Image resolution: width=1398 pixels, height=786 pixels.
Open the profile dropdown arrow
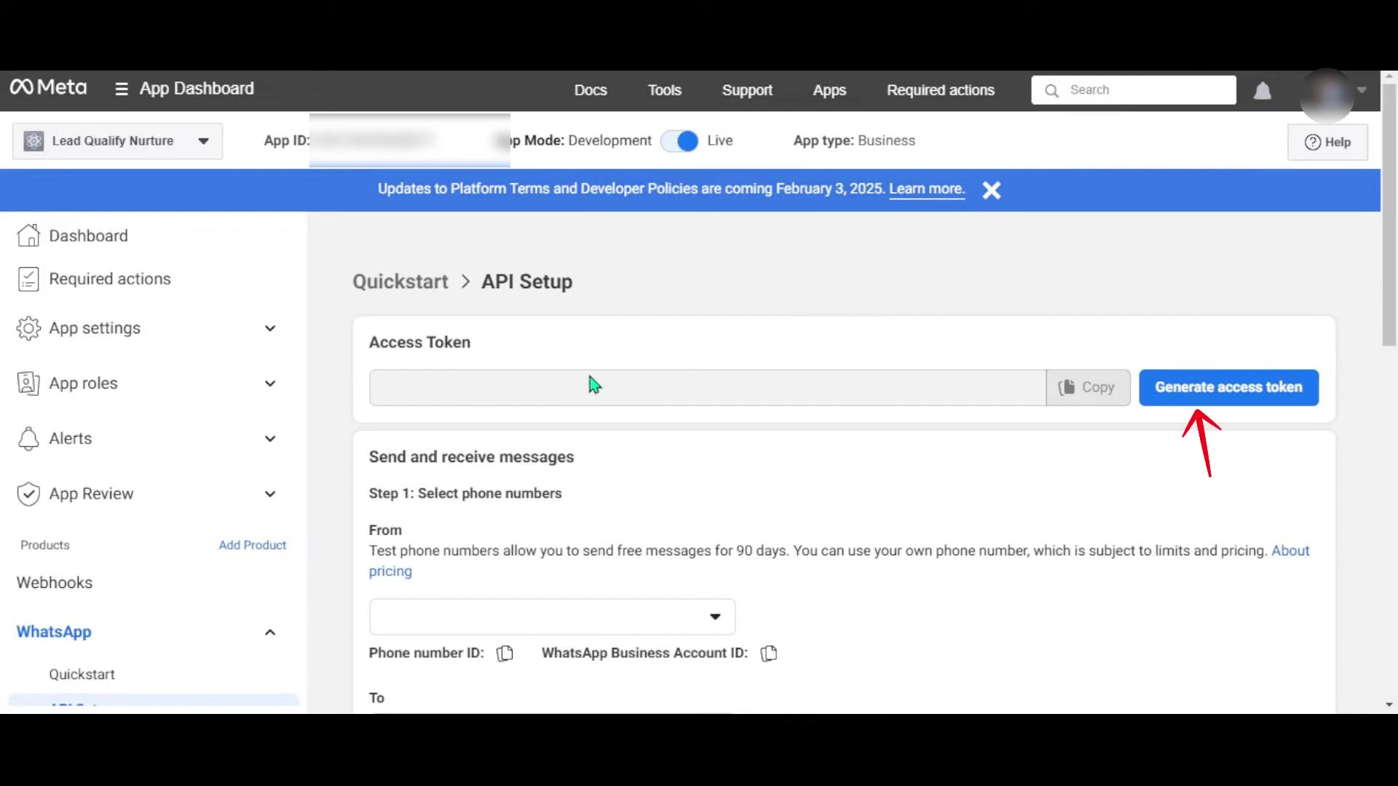click(x=1362, y=90)
